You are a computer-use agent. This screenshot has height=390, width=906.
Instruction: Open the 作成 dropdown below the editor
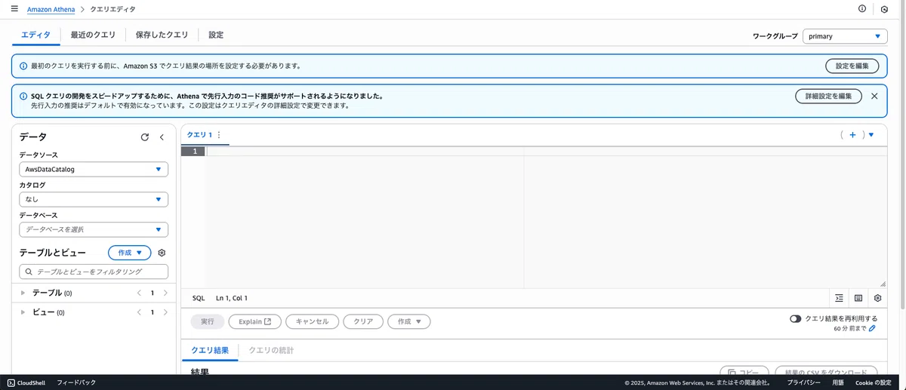point(409,321)
